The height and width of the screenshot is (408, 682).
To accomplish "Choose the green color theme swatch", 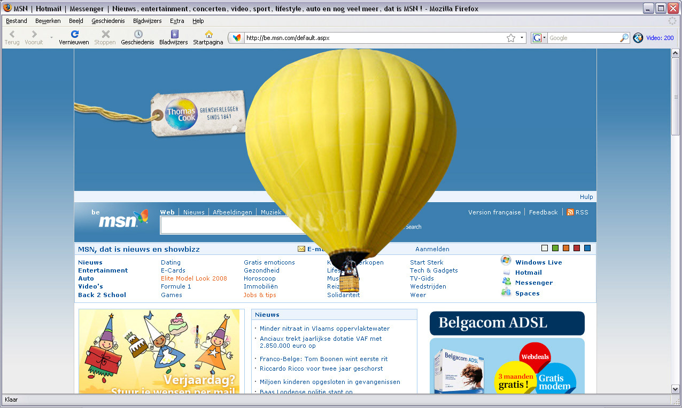I will 555,248.
